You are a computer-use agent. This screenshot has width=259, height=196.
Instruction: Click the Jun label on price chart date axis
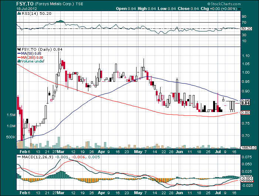pos(179,152)
